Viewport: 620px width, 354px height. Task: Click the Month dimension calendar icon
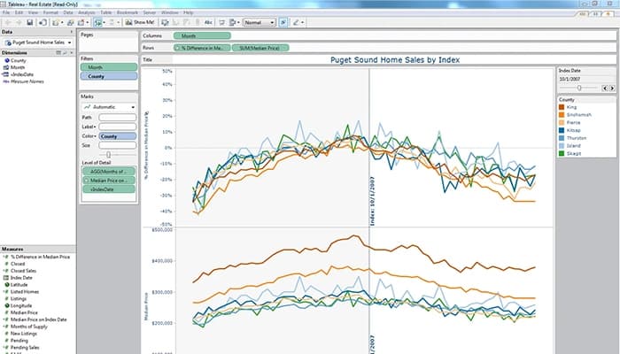(4, 65)
